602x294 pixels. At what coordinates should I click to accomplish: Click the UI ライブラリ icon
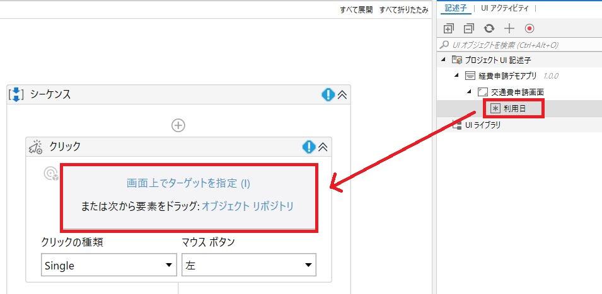click(457, 125)
